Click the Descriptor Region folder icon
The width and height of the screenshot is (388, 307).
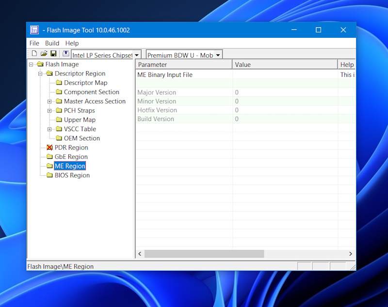pos(49,73)
